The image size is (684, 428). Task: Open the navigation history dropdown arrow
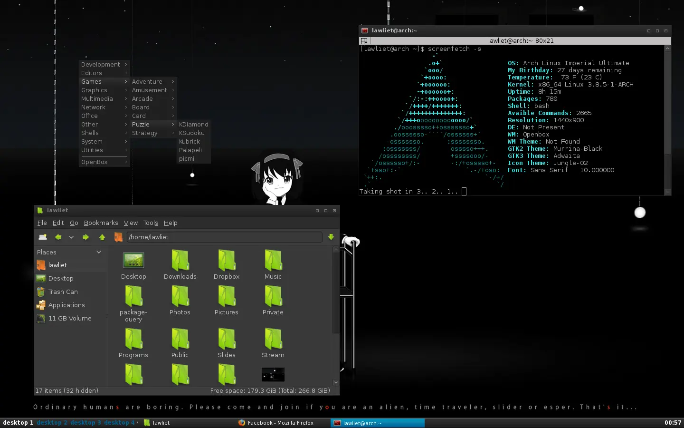tap(71, 237)
